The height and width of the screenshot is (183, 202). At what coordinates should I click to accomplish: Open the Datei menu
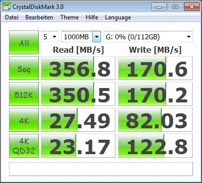pos(11,17)
